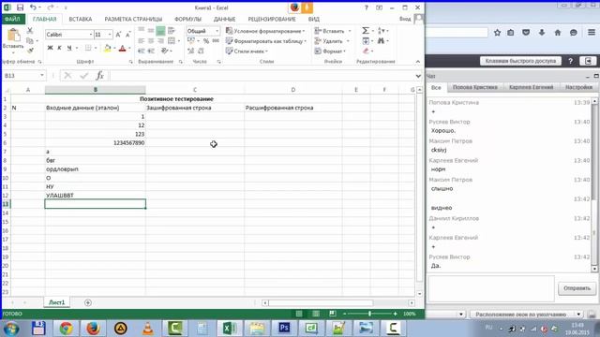Image resolution: width=600 pixels, height=337 pixels.
Task: Open the Name Box dropdown next to B13
Action: tap(41, 76)
